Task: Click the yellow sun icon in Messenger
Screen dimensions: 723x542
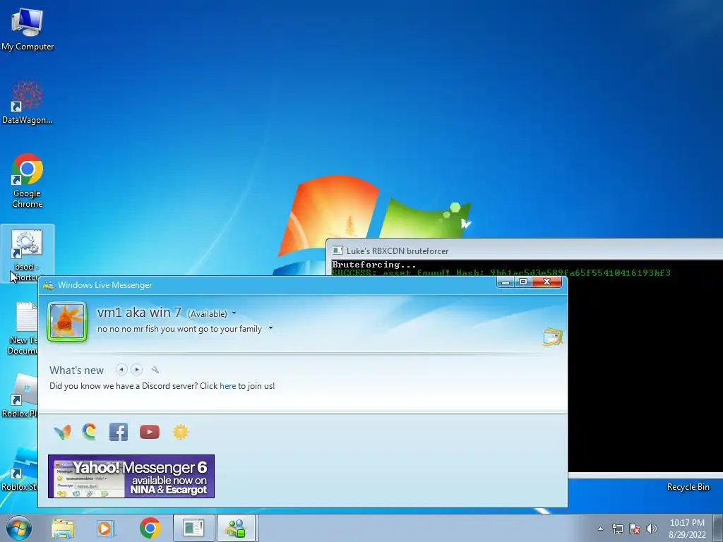Action: pos(181,432)
